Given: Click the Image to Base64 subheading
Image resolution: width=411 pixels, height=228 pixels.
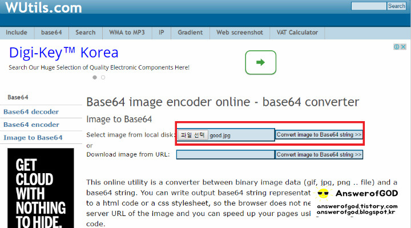Looking at the screenshot, I should pos(119,119).
